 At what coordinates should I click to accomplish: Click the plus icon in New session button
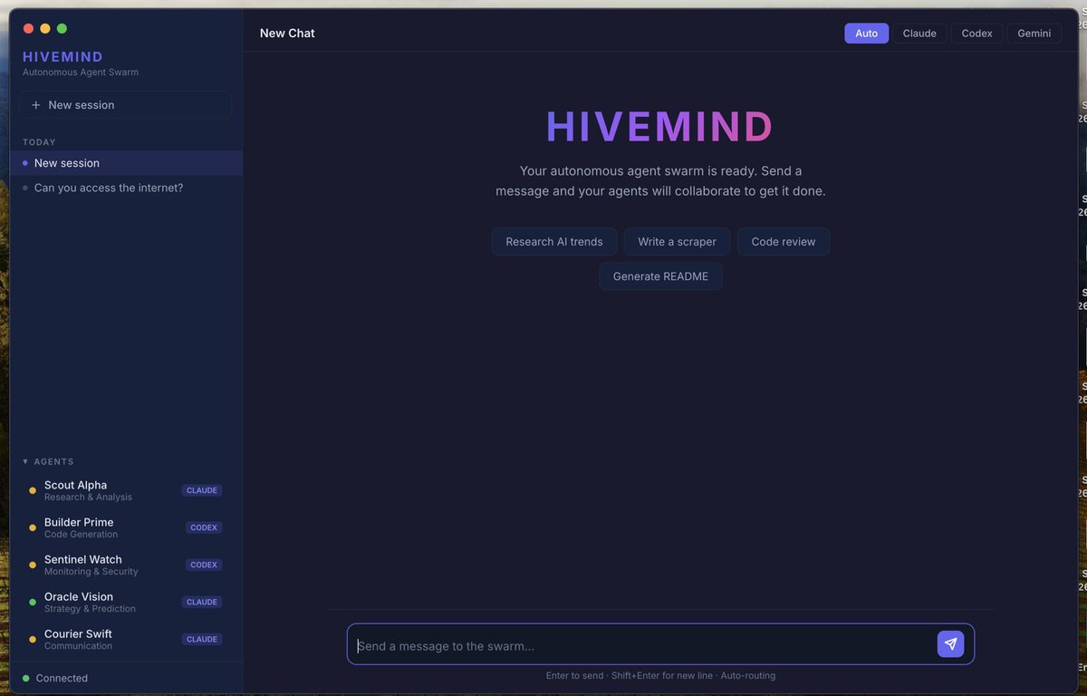[36, 105]
